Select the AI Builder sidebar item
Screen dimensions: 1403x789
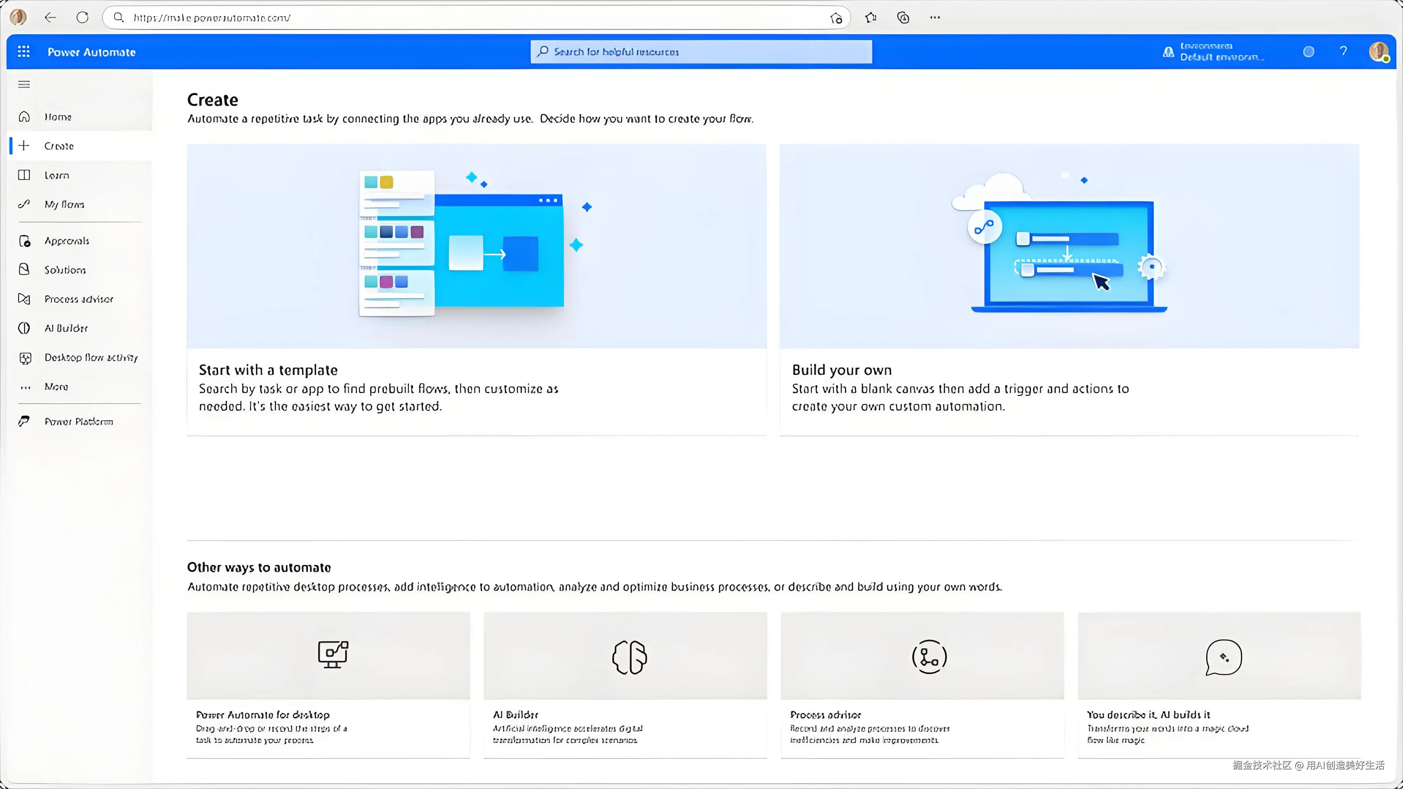coord(66,328)
